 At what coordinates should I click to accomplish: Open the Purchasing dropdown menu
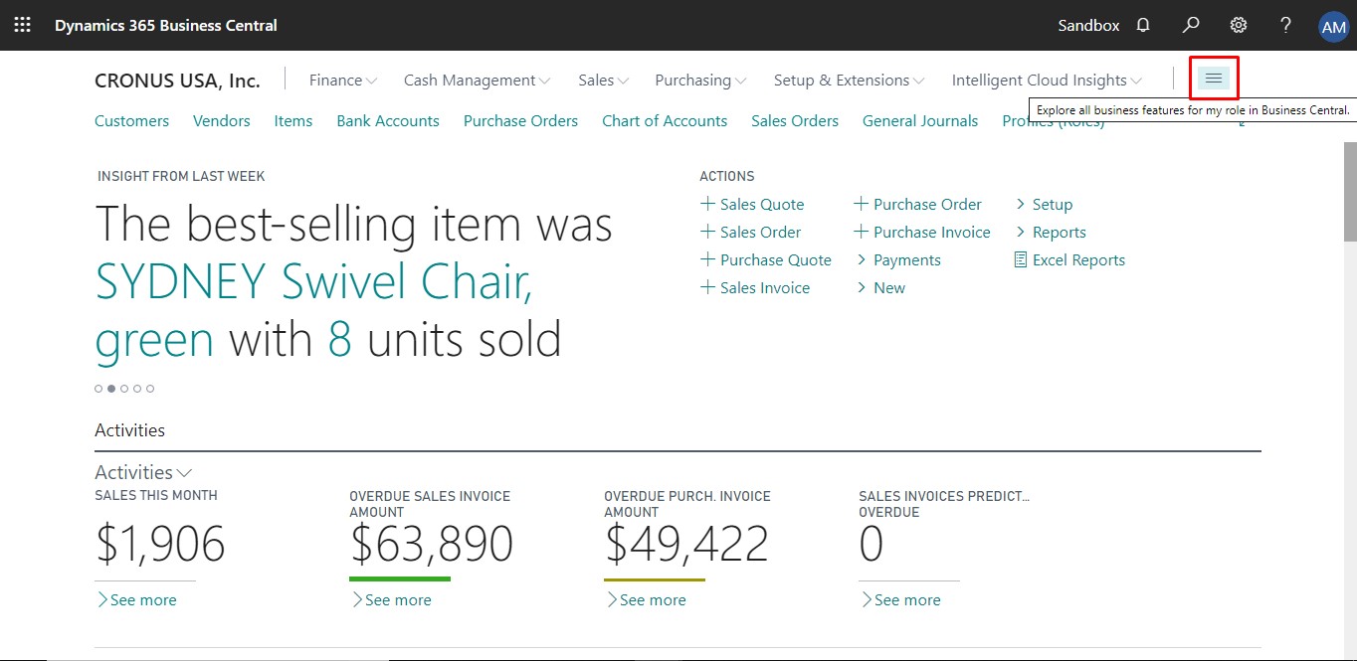coord(700,81)
